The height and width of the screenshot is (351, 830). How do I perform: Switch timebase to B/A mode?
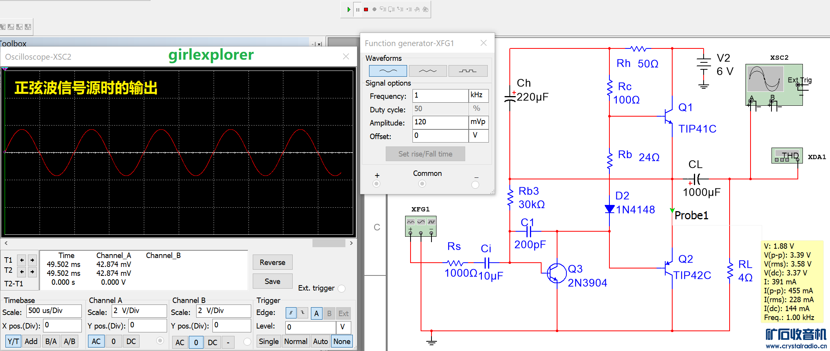pos(51,341)
